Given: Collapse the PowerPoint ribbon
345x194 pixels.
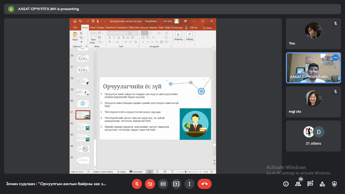Looking at the screenshot, I should pyautogui.click(x=214, y=46).
